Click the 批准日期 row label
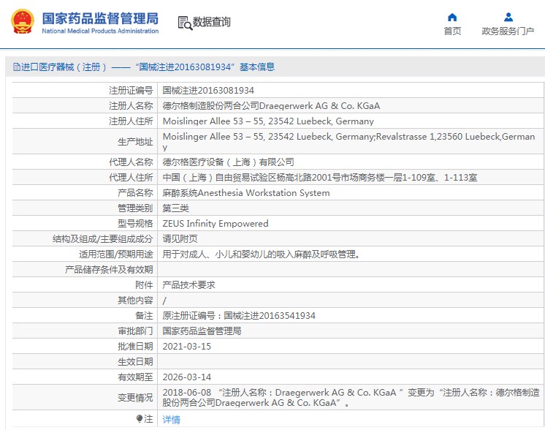This screenshot has width=545, height=430. coord(136,347)
